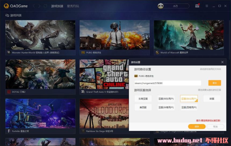Viewport: 231px width, 146px height.
Task: Open the mail notifications icon
Action: click(x=197, y=6)
